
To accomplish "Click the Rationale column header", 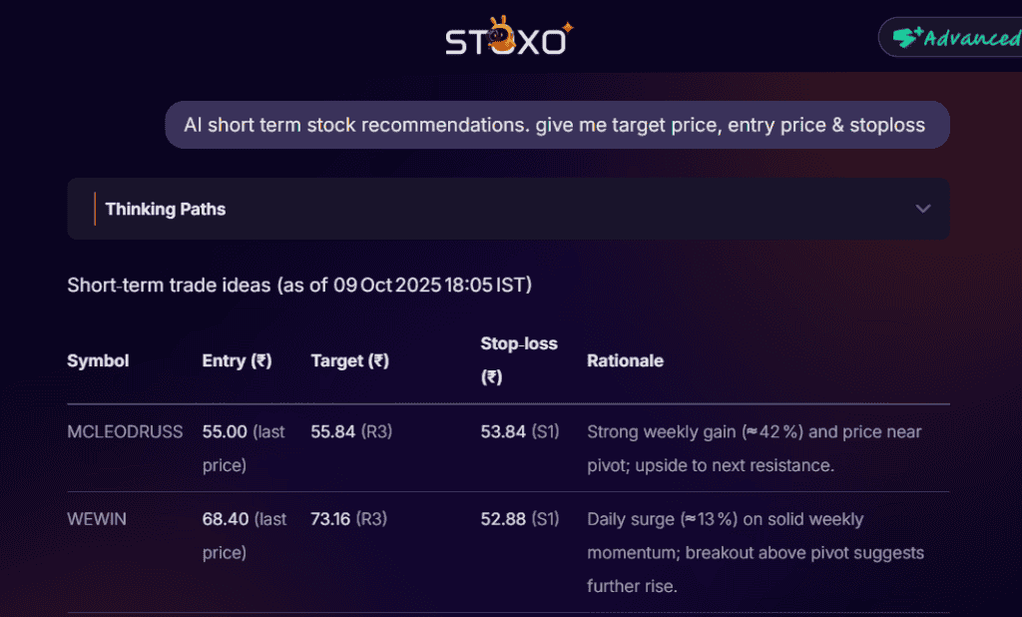I will coord(625,360).
